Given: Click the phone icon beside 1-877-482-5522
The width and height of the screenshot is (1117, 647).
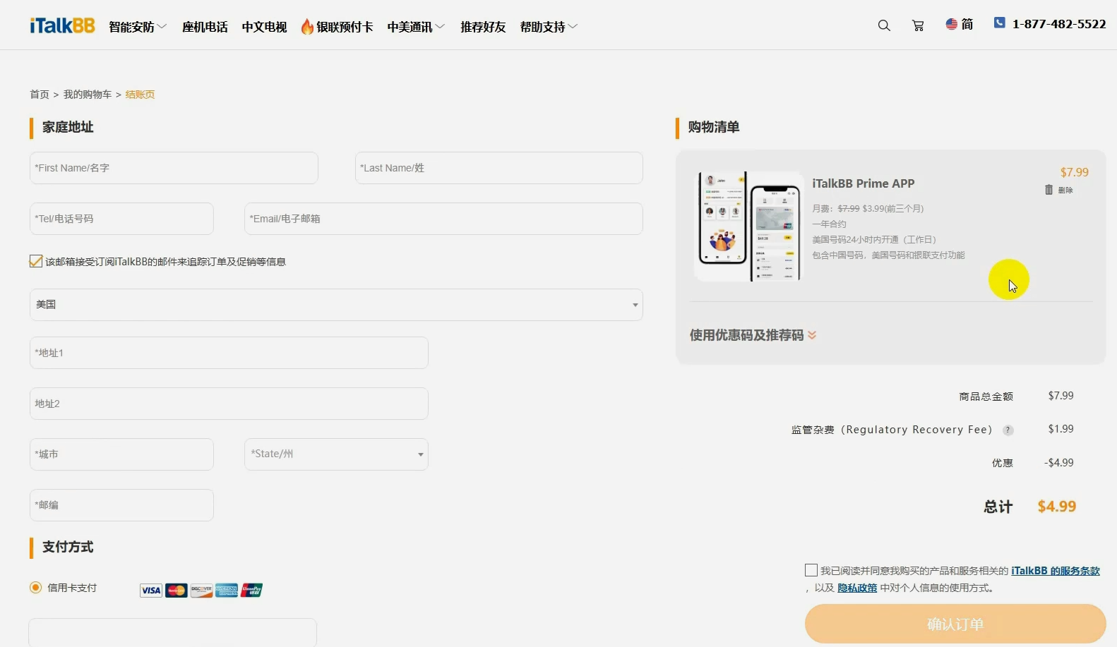Looking at the screenshot, I should [999, 23].
